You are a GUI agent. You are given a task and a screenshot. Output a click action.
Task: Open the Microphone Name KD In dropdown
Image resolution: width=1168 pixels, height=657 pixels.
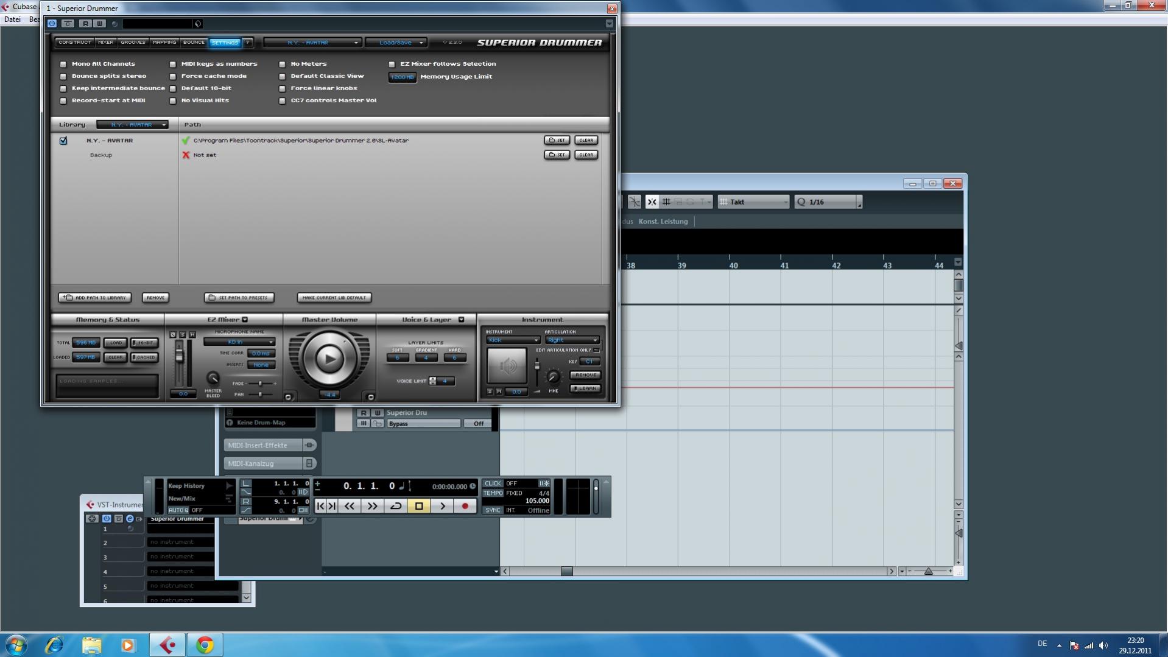coord(239,342)
